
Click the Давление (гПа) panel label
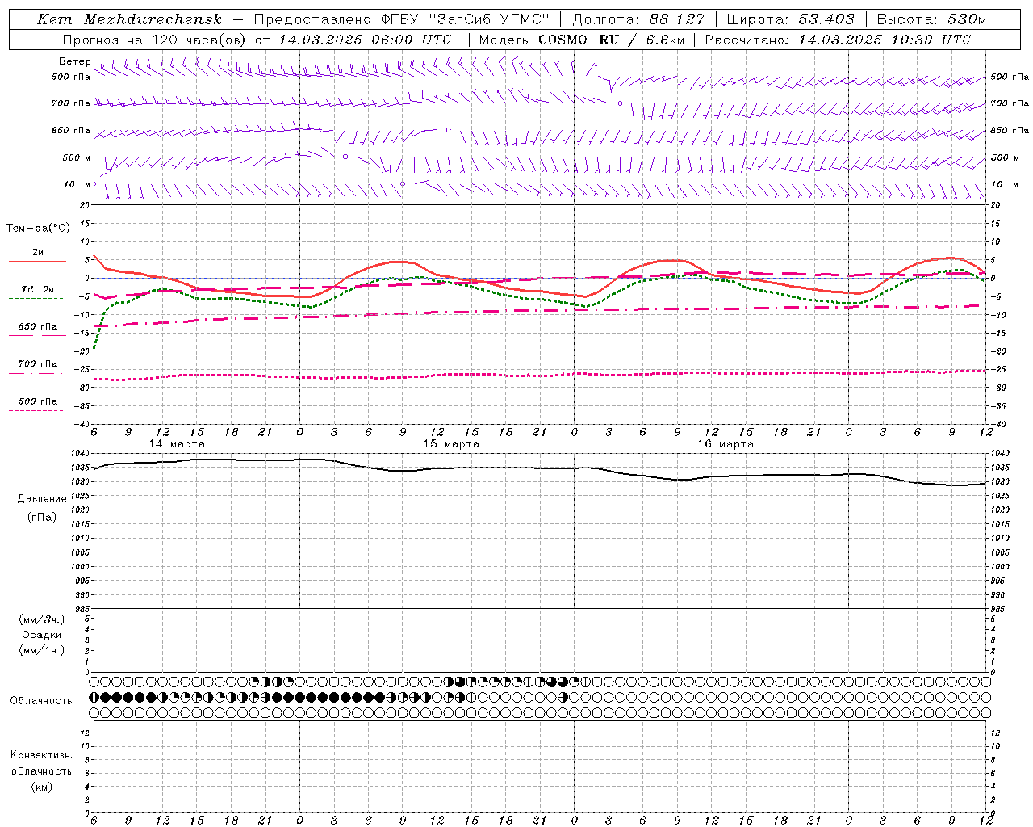pyautogui.click(x=42, y=507)
